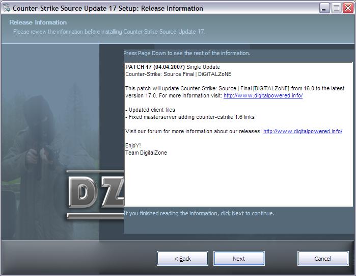Image resolution: width=356 pixels, height=276 pixels.
Task: Click the '- Updated client files' line
Action: (150, 110)
